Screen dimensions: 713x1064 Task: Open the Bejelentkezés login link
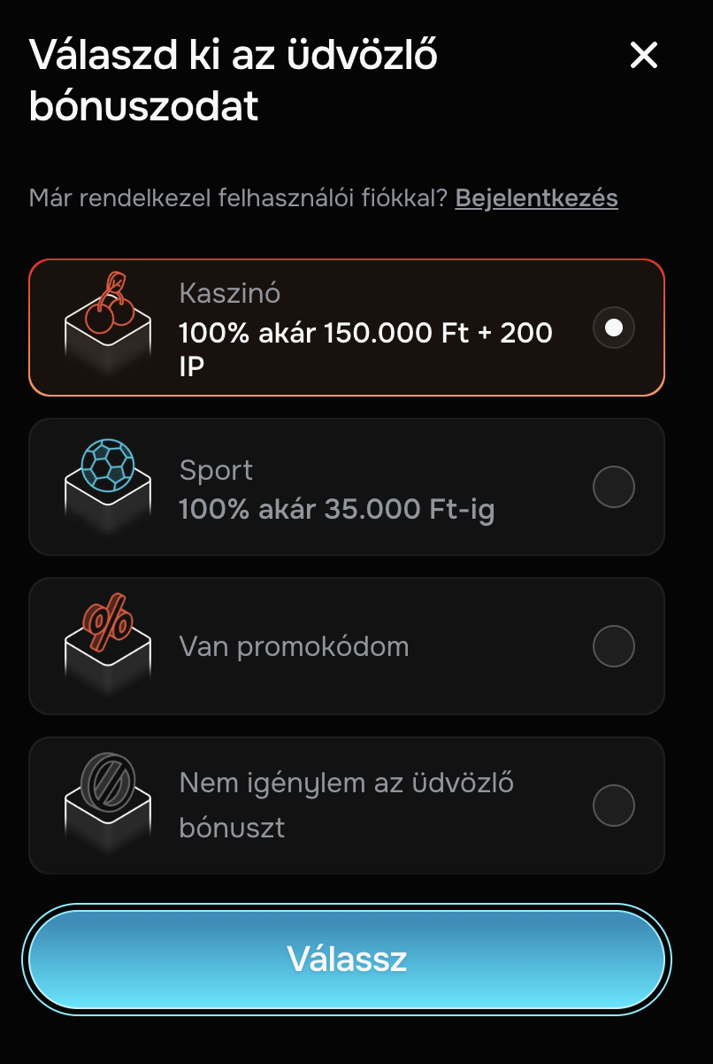coord(536,197)
